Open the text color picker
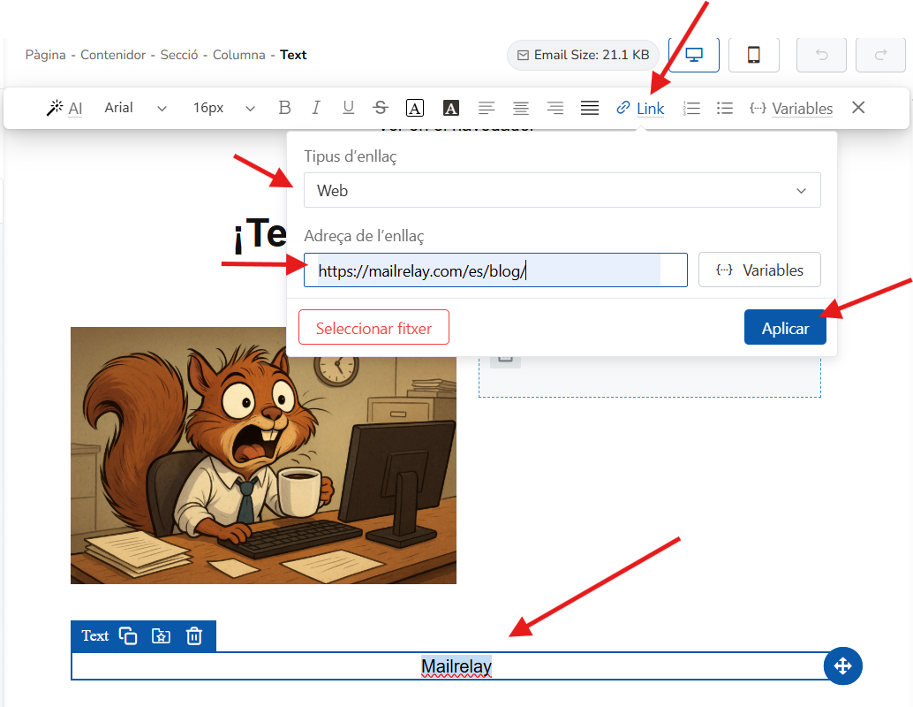This screenshot has width=913, height=707. tap(415, 108)
